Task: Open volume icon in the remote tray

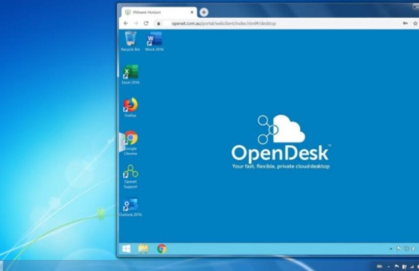Action: click(414, 249)
